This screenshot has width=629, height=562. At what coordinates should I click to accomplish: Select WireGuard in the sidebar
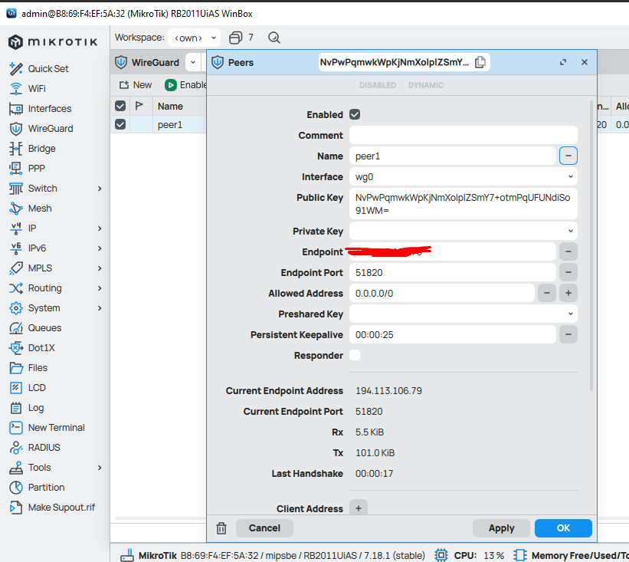coord(41,129)
